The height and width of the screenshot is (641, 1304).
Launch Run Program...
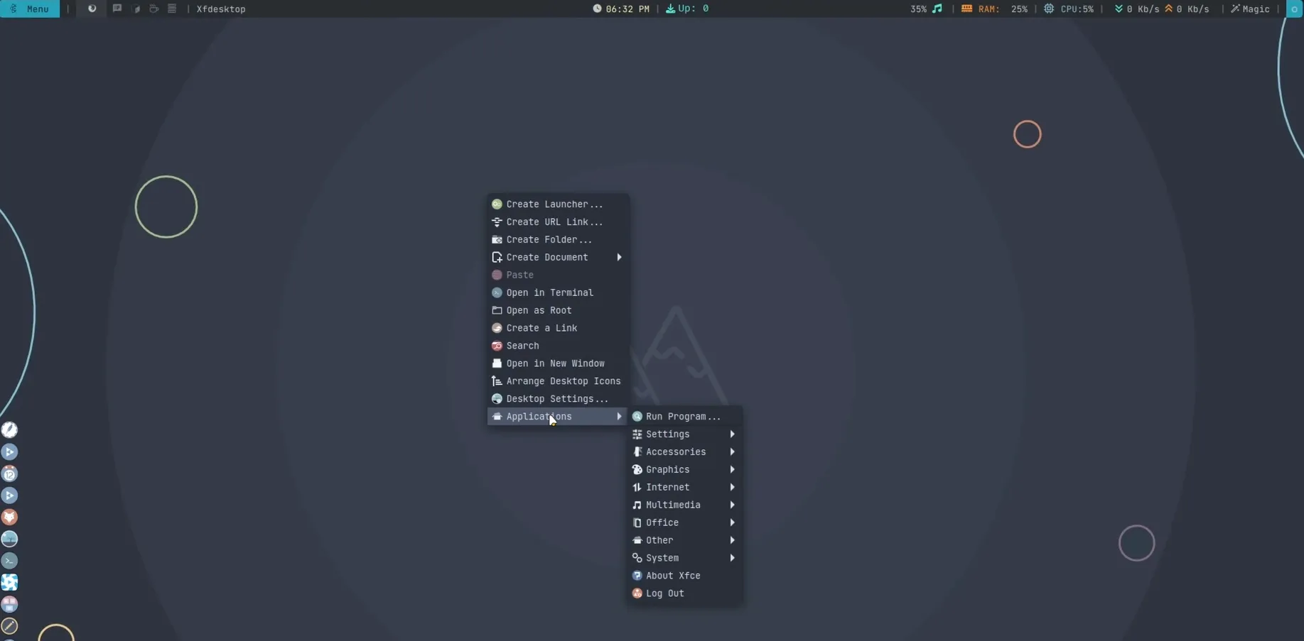click(684, 417)
